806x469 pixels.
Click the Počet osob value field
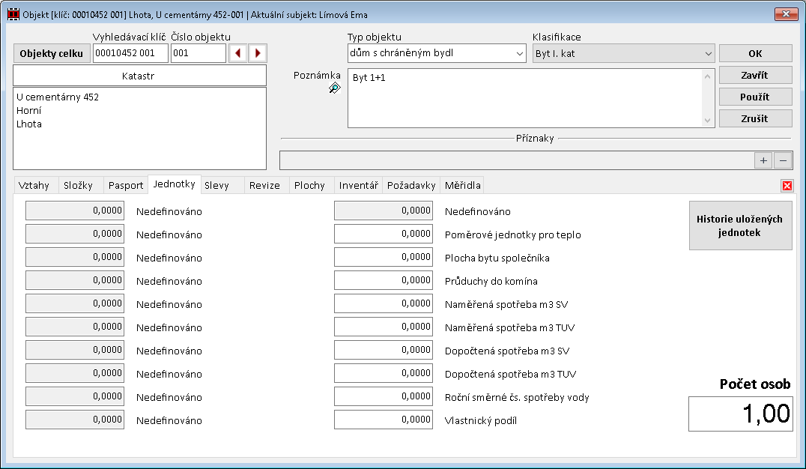point(740,414)
